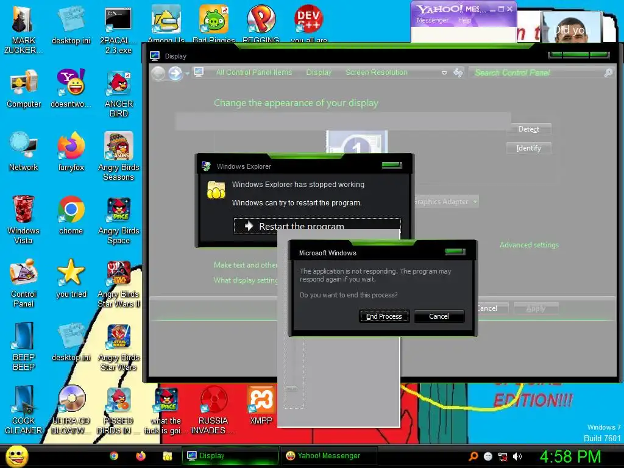Open Advanced settings link

click(529, 245)
